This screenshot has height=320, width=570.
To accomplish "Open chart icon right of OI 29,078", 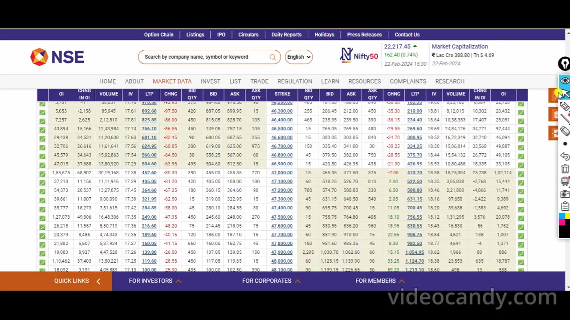I will [x=521, y=218].
